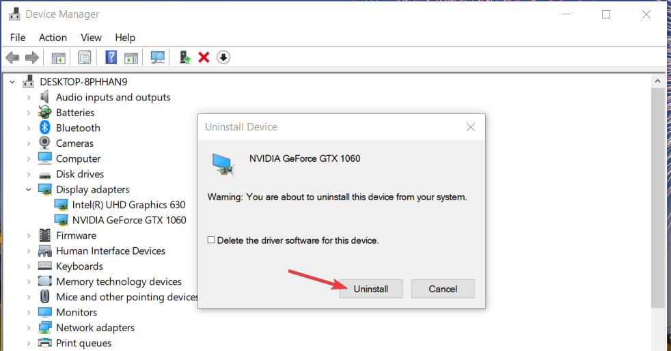Select NVIDIA GeForce GTX 1060 in tree
This screenshot has height=351, width=671.
point(129,220)
